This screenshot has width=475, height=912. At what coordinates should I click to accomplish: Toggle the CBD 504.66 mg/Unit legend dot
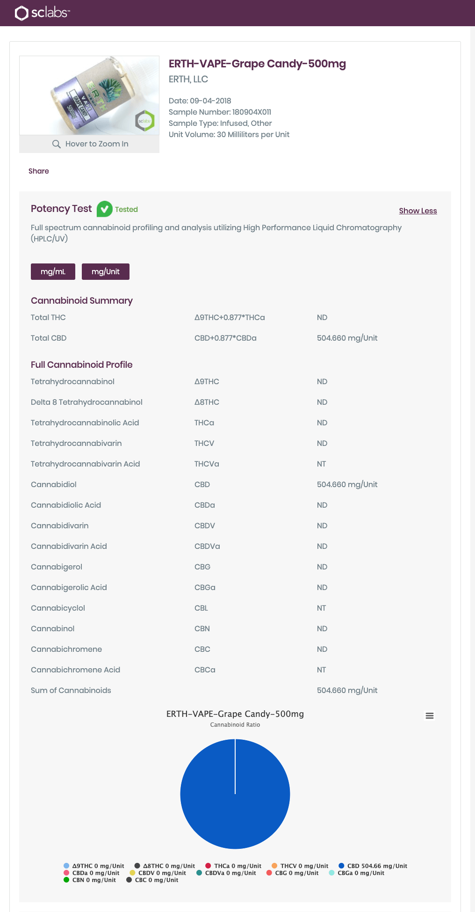point(342,866)
